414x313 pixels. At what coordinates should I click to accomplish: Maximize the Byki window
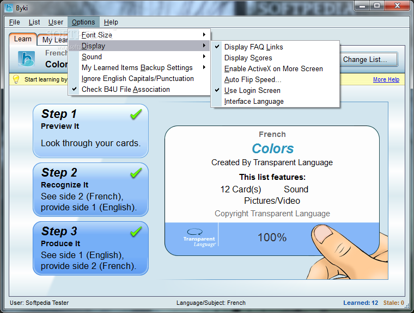(377, 6)
